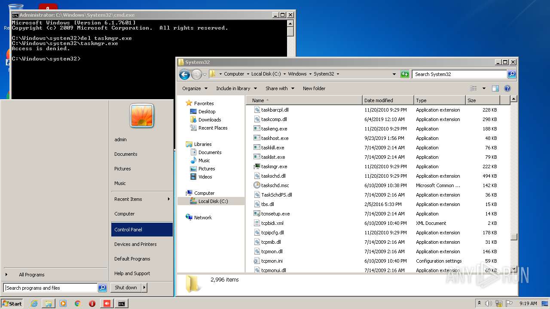Click the volume speaker tray icon
The height and width of the screenshot is (309, 550).
[489, 303]
